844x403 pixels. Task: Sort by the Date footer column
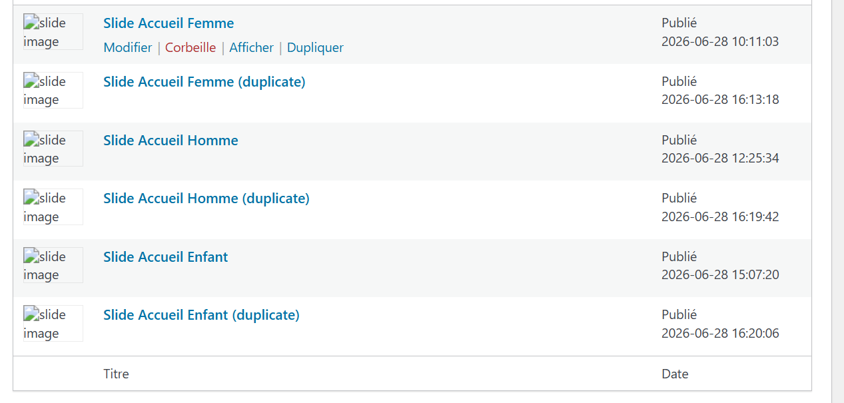675,374
